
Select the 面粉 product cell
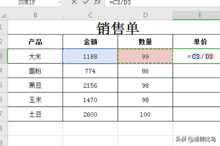coord(35,71)
